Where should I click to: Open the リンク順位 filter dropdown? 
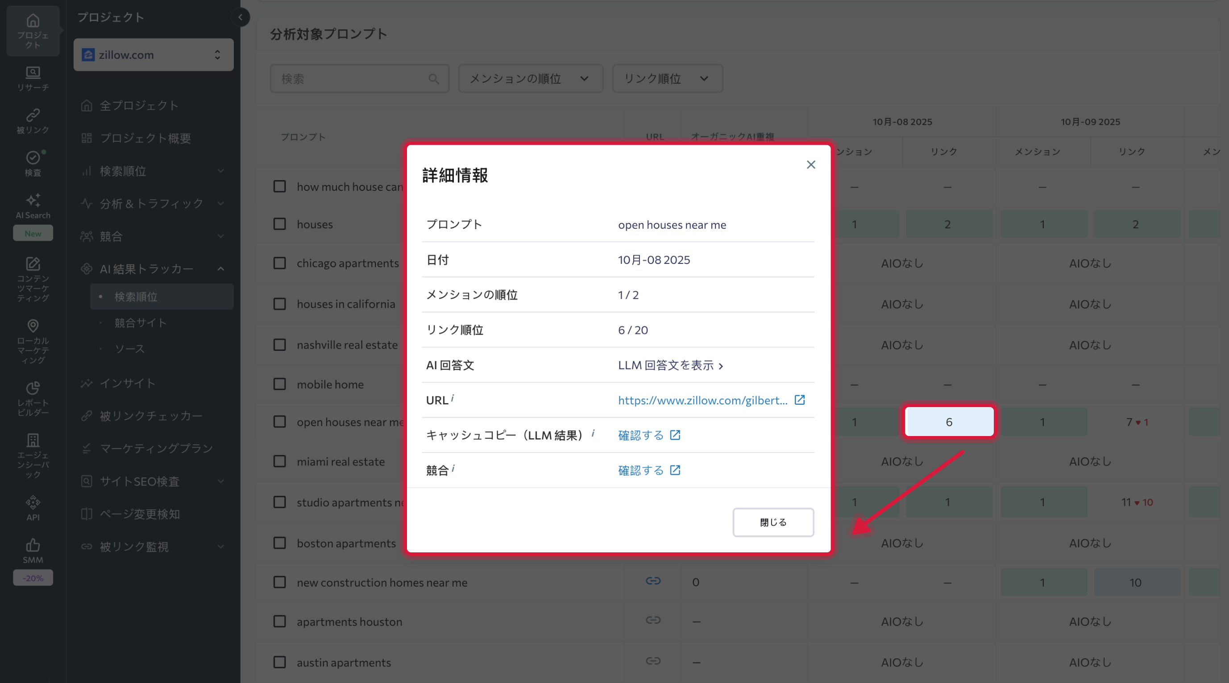(x=667, y=78)
